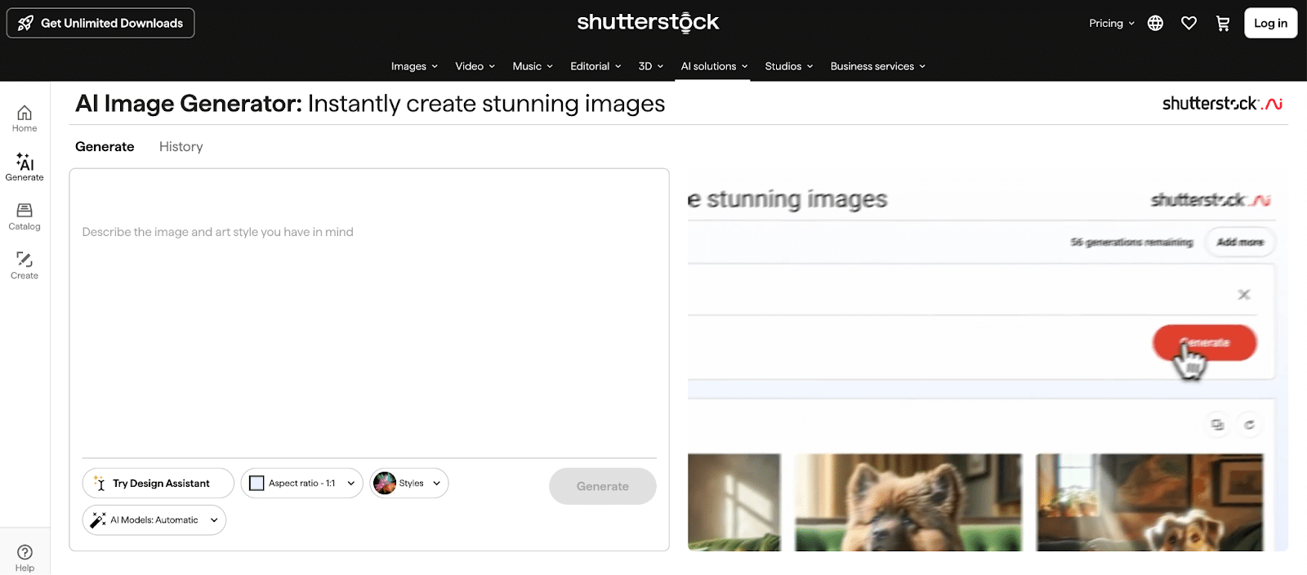The width and height of the screenshot is (1307, 575).
Task: Click the AI Image Generator heading
Action: [x=370, y=104]
